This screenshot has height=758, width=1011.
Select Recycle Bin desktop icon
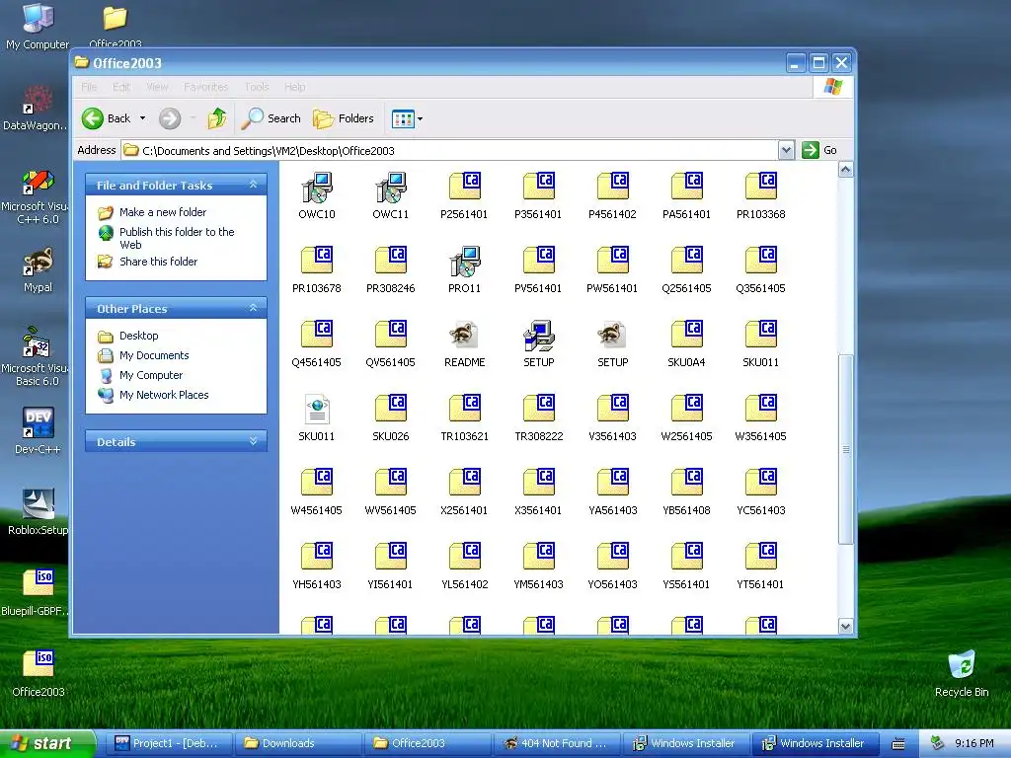[962, 673]
